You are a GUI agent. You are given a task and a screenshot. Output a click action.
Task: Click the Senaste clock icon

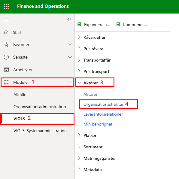pyautogui.click(x=6, y=57)
